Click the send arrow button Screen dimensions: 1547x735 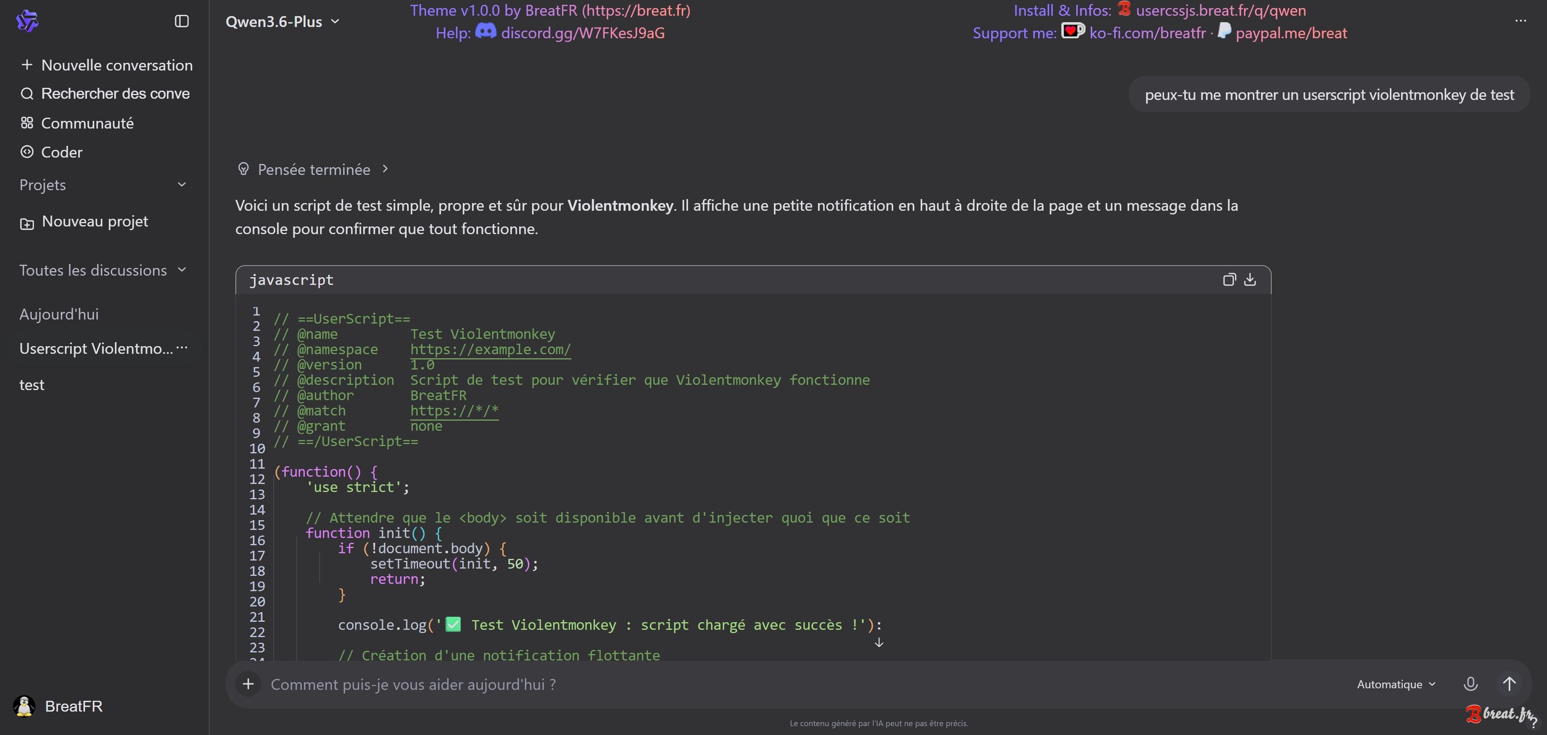pyautogui.click(x=1510, y=684)
